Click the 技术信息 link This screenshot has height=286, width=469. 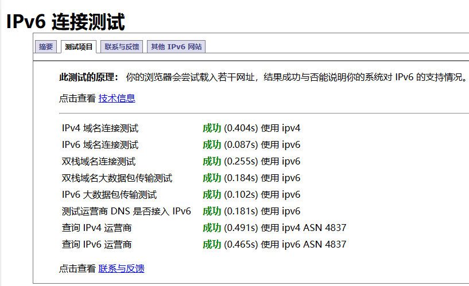(117, 98)
